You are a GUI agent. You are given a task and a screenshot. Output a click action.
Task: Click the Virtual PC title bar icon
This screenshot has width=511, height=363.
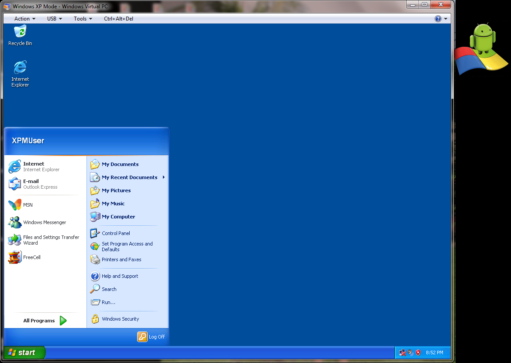pos(7,6)
